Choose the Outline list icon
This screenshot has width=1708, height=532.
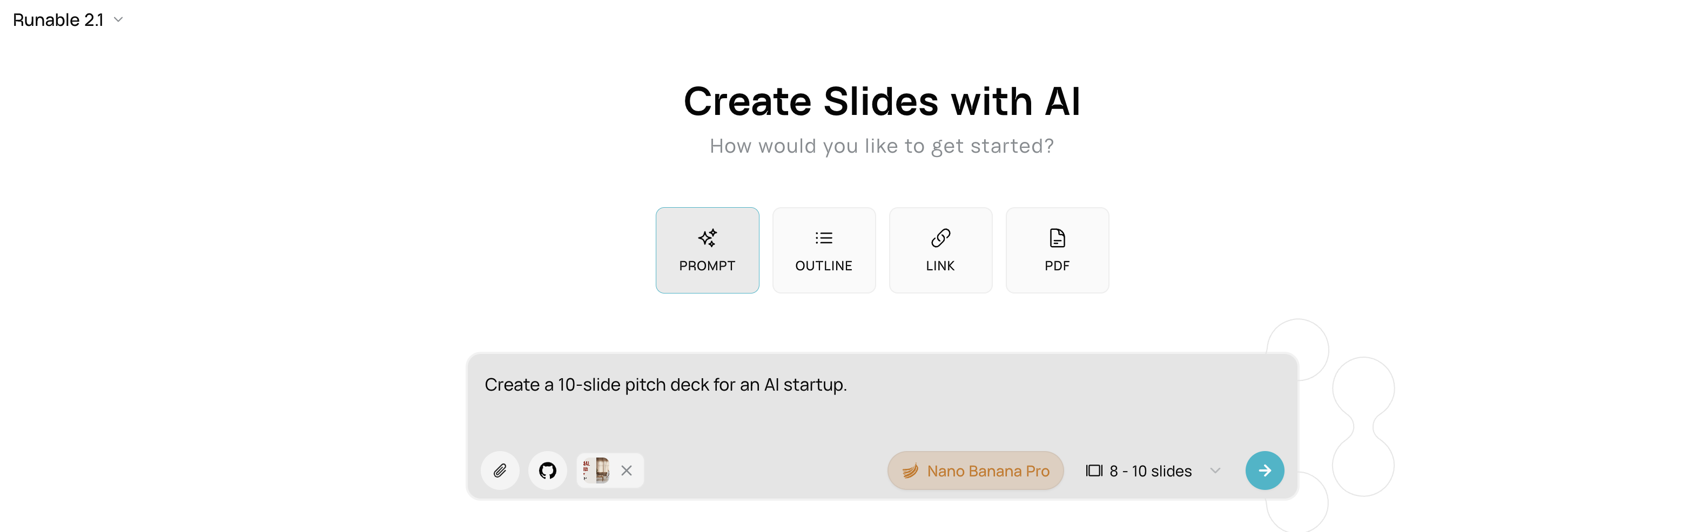(x=824, y=237)
